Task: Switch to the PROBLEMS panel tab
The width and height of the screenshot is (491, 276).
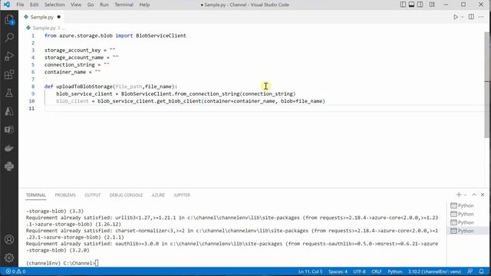Action: tap(65, 195)
